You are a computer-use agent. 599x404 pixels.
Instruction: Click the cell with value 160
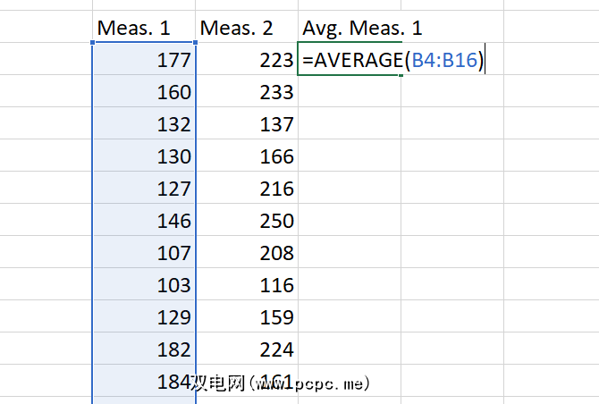click(x=144, y=93)
